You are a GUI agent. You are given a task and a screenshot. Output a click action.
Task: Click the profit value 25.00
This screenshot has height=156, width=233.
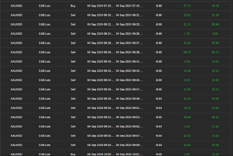(x=186, y=136)
